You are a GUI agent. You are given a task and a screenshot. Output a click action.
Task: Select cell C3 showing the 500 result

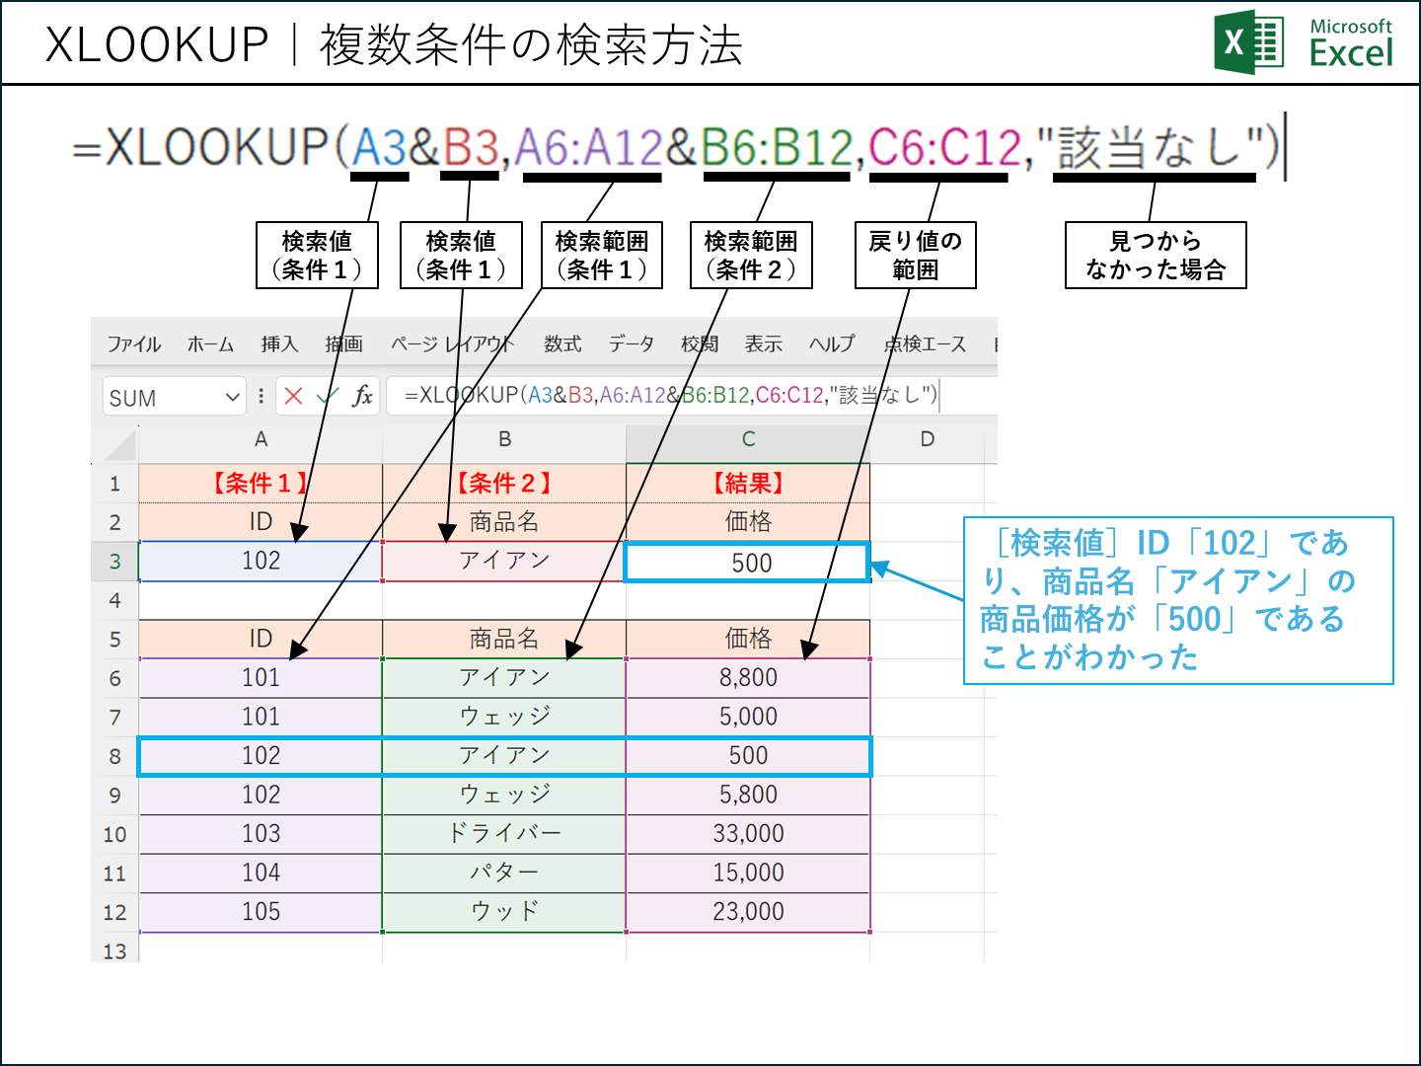[747, 562]
